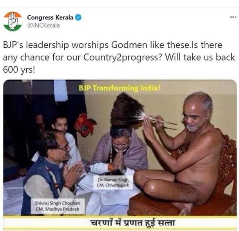
Task: Click the red flower decoration on the wall
Action: [x=85, y=125]
